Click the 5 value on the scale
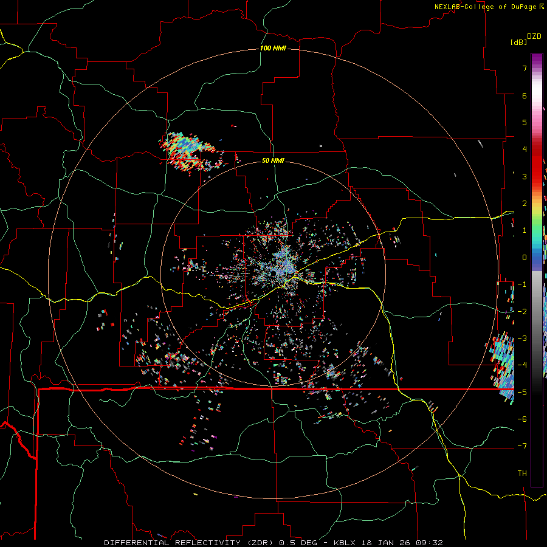 [x=525, y=122]
